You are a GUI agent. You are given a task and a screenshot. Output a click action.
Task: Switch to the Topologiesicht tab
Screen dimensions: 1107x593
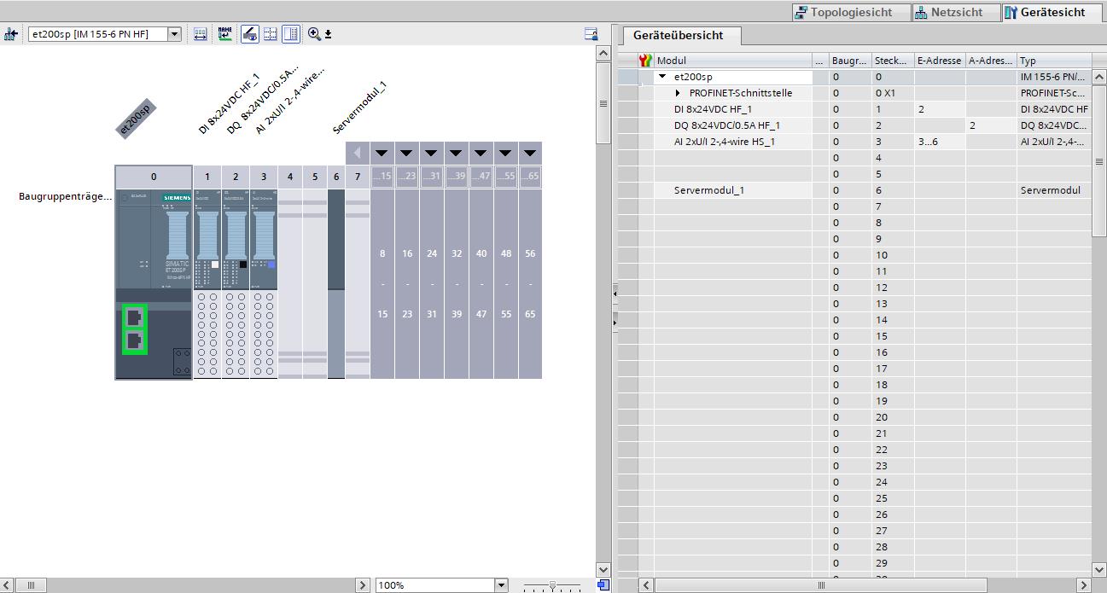tap(843, 12)
